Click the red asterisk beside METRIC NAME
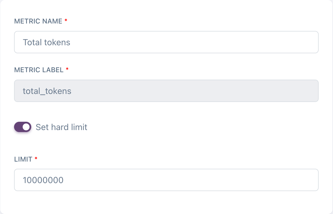Image resolution: width=333 pixels, height=214 pixels. [66, 20]
